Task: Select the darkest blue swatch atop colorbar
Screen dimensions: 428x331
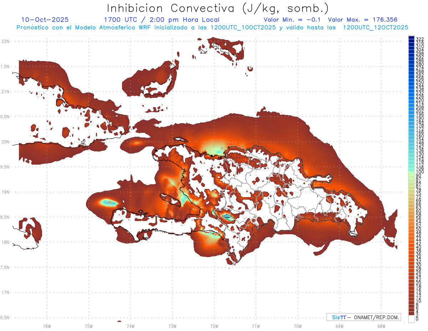Action: [411, 37]
